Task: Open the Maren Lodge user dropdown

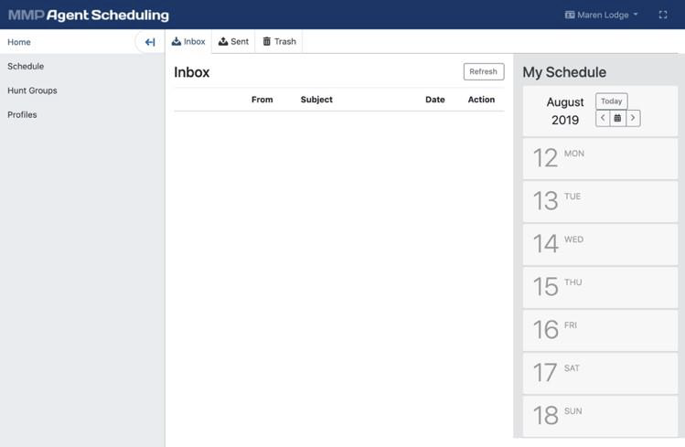Action: (x=602, y=15)
